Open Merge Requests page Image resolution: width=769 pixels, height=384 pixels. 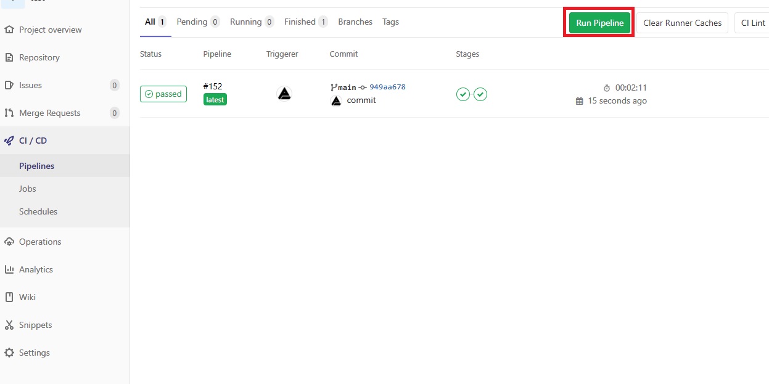[50, 113]
